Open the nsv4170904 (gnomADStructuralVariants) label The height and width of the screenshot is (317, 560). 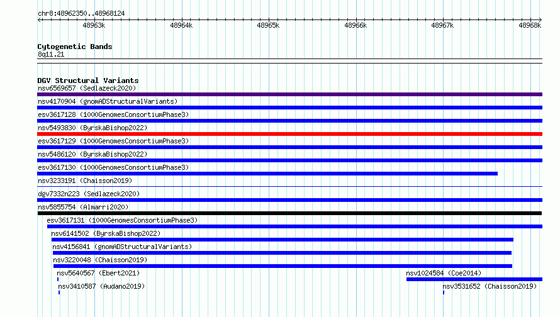[108, 101]
